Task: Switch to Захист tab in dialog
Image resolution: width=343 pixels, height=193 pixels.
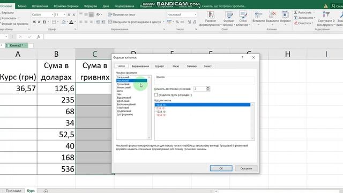Action: (207, 66)
